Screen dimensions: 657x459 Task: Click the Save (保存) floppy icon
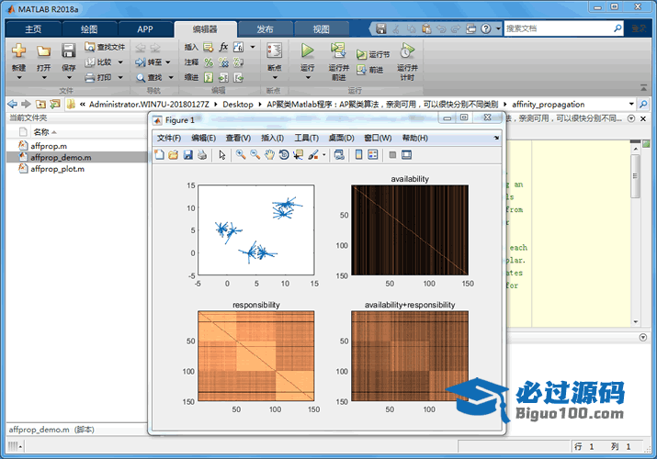click(68, 50)
